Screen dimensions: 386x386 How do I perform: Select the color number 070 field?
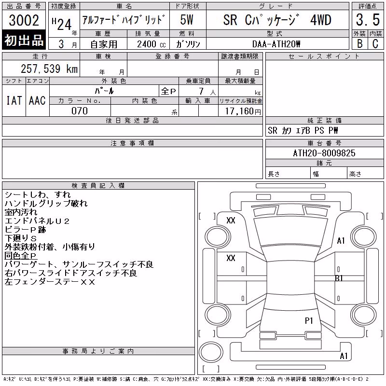(80, 111)
